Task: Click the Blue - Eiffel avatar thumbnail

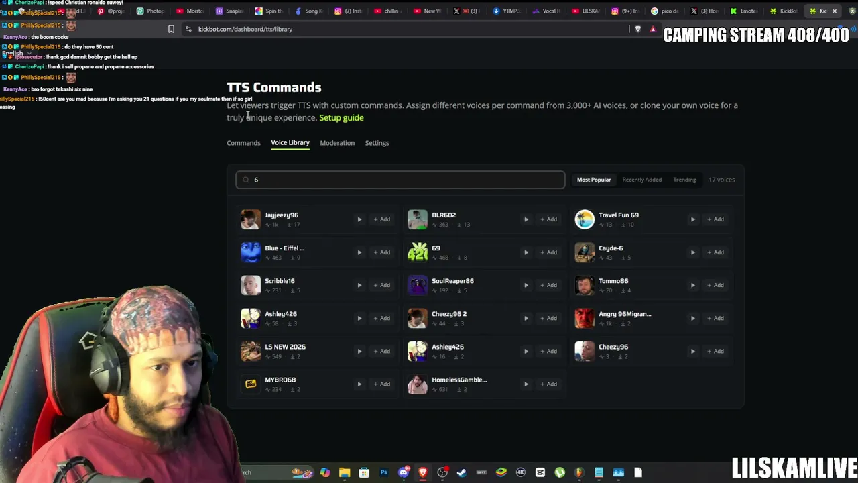Action: [x=251, y=252]
